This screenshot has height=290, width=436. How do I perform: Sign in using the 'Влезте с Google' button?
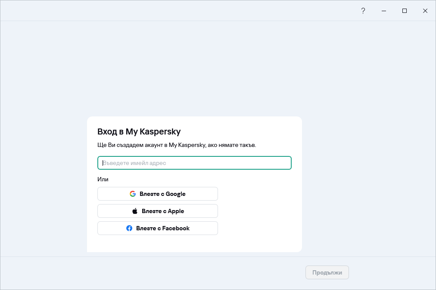pos(158,194)
